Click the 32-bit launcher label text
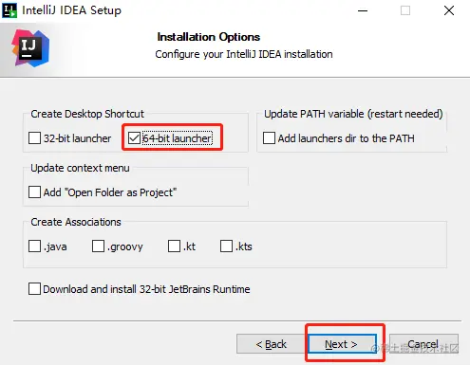Image resolution: width=470 pixels, height=365 pixels. (x=77, y=138)
